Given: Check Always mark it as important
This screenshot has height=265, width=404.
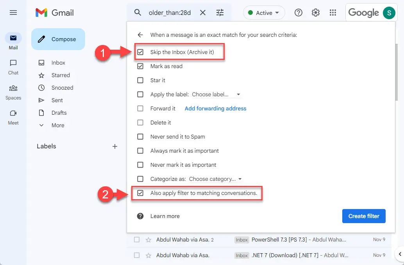Looking at the screenshot, I should (140, 151).
